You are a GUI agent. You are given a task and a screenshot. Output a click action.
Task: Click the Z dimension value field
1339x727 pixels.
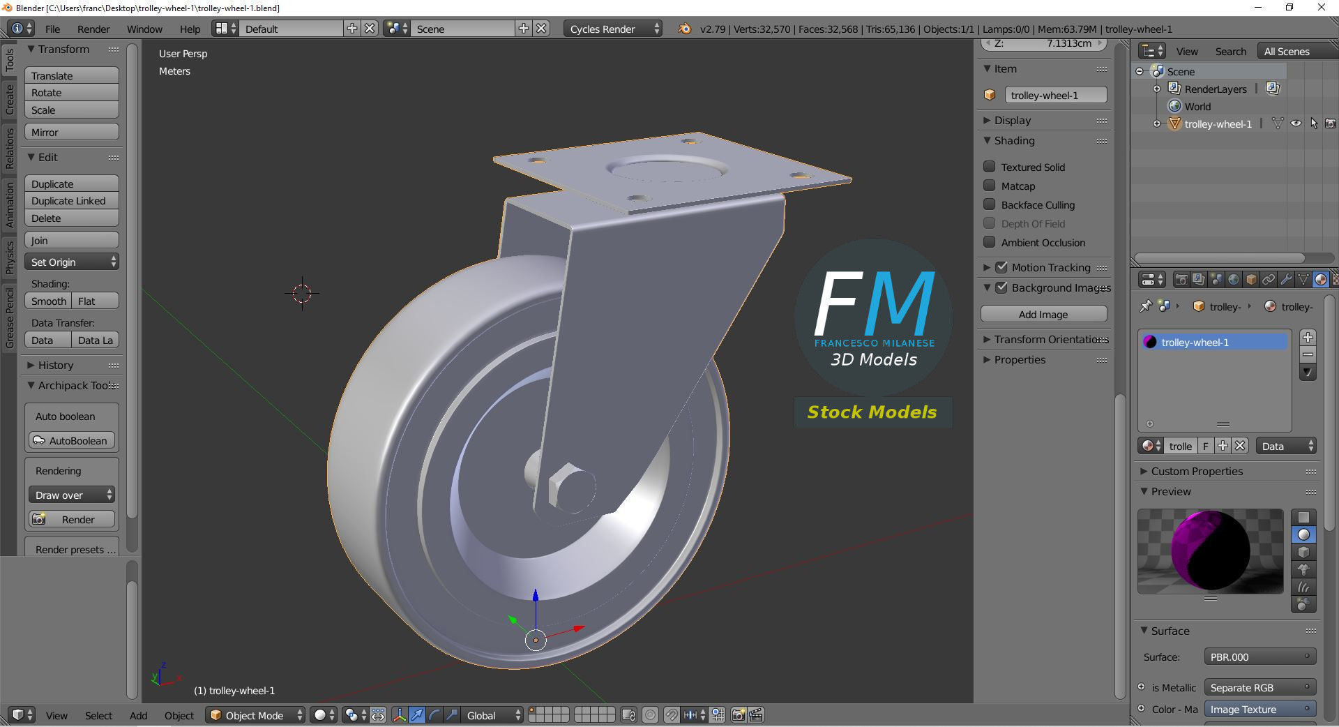coord(1043,43)
